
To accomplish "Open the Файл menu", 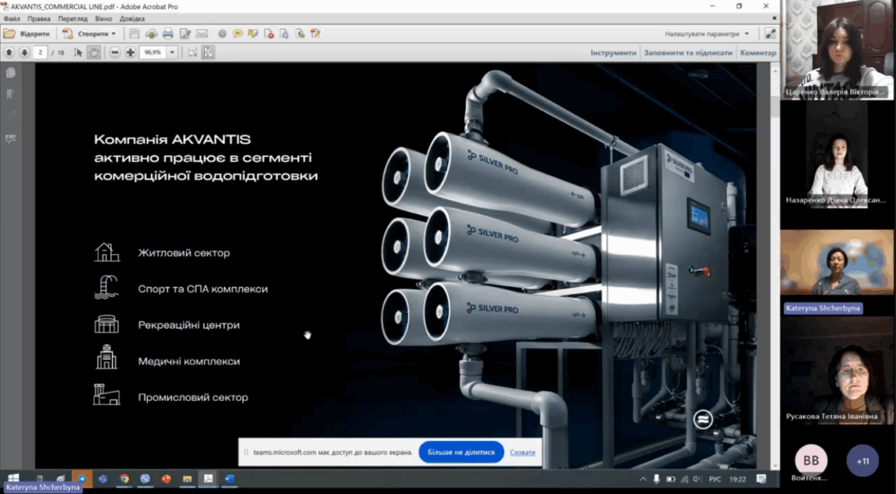I will 12,18.
